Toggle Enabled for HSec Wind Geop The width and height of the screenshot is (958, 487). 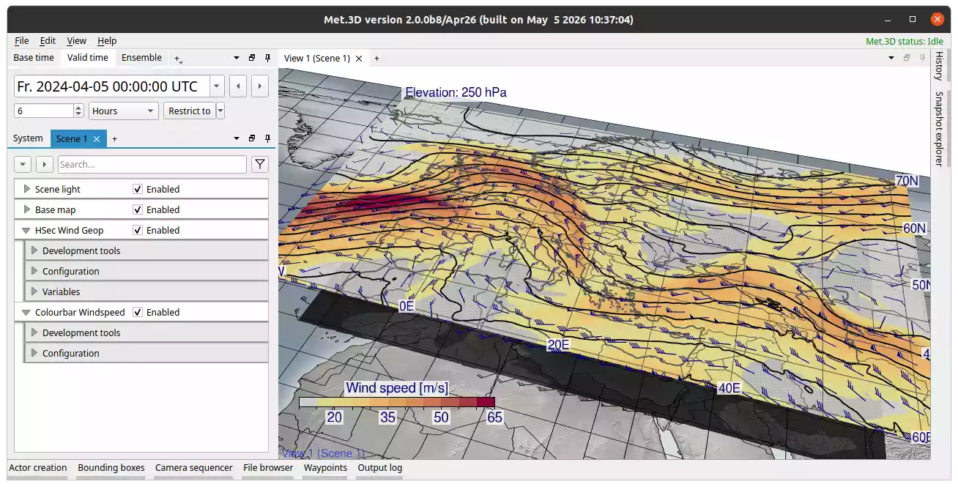(x=138, y=230)
